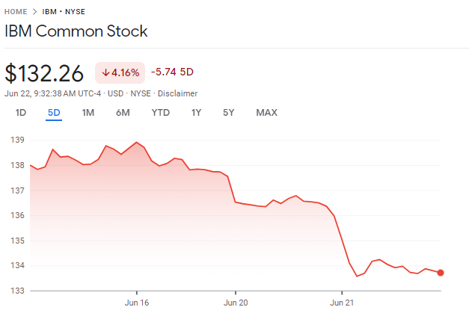Switch to the 1D time range

coord(21,113)
